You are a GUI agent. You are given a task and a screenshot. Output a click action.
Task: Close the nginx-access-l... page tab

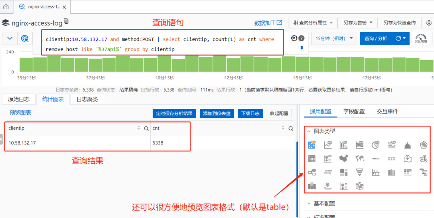(64, 7)
